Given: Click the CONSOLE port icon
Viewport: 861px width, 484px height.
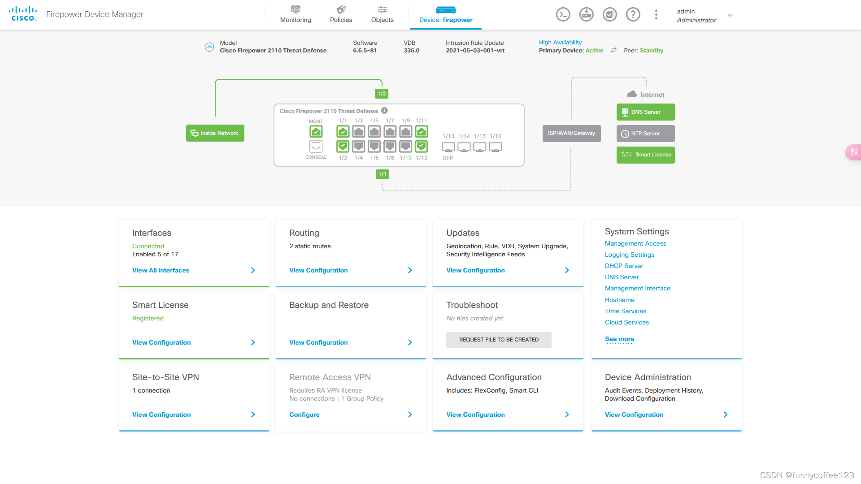Looking at the screenshot, I should point(316,147).
